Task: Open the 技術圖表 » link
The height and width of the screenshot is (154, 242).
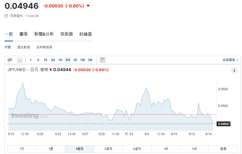Action: [230, 60]
